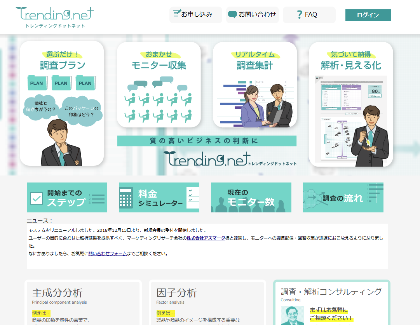Click the ニュース： heading
This screenshot has height=325, width=420.
tap(39, 221)
